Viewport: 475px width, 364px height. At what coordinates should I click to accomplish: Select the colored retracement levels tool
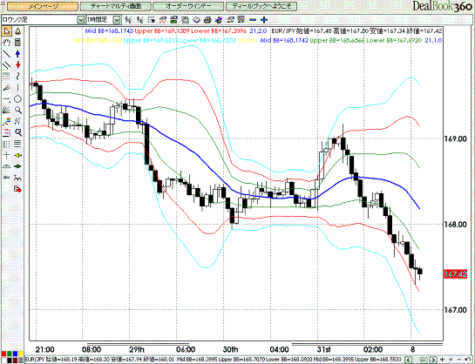7,132
